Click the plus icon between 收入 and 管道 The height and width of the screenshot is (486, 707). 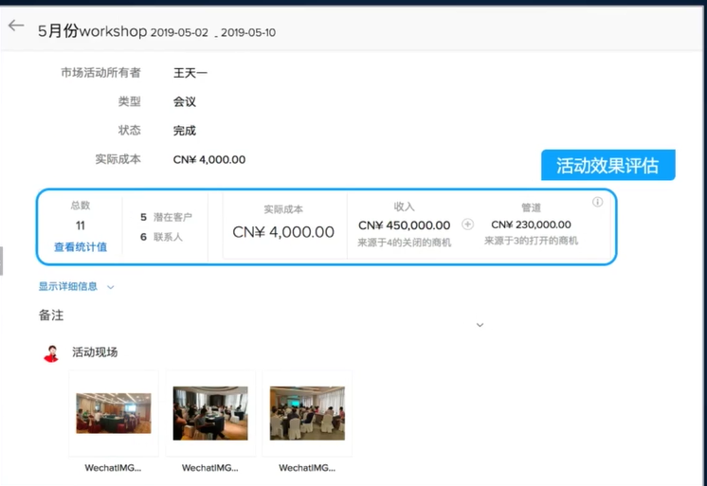tap(467, 225)
